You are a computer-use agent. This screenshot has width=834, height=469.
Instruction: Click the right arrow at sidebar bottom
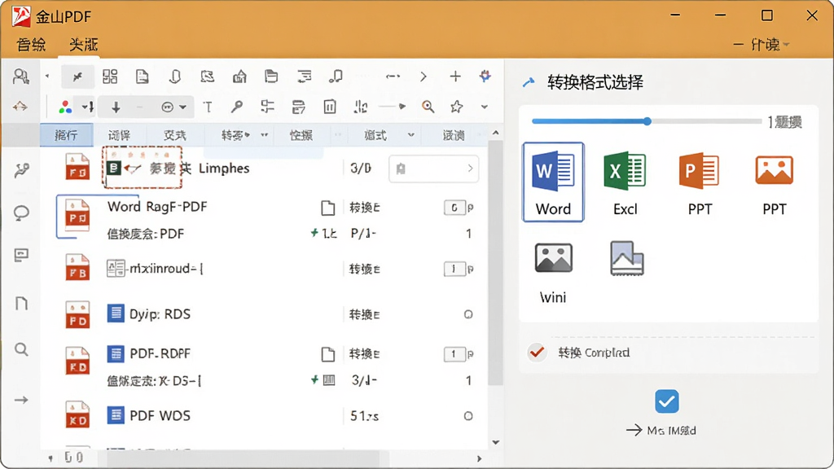[x=21, y=400]
